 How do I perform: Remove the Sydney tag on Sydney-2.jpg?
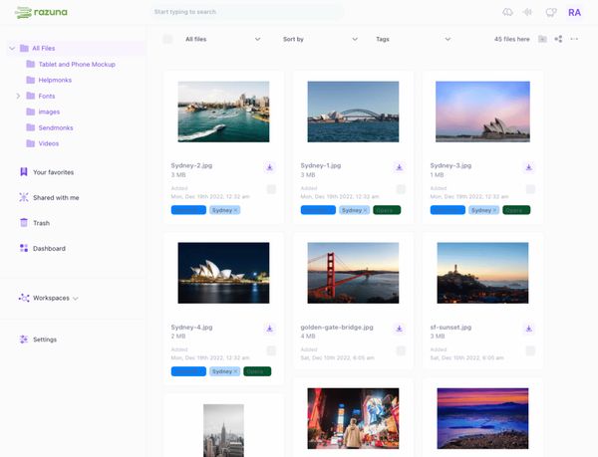[x=236, y=210]
